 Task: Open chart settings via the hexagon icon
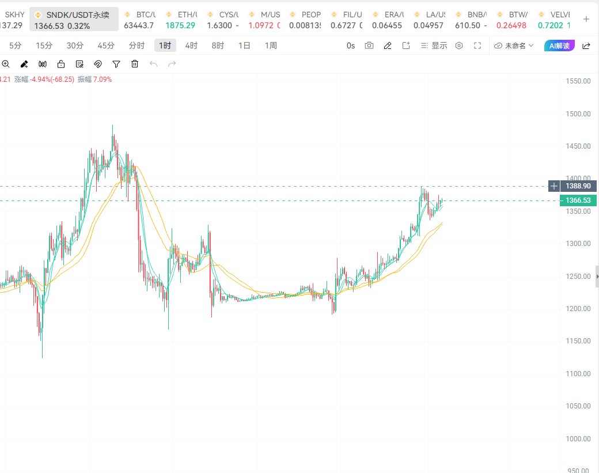pyautogui.click(x=459, y=46)
